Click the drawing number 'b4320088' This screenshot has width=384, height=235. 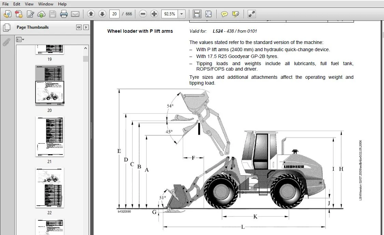coord(124,211)
